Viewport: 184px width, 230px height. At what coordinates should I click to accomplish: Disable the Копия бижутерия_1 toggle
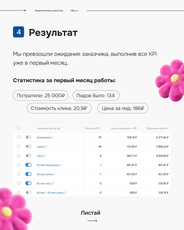[x=28, y=165]
